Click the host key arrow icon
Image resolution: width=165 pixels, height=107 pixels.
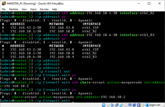147,105
